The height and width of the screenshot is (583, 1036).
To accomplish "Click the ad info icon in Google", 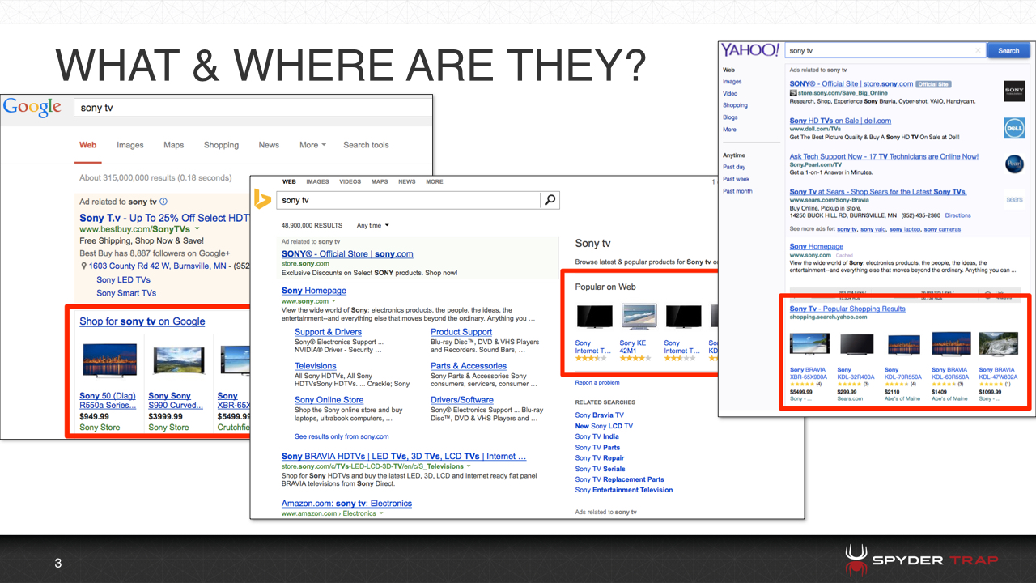I will pyautogui.click(x=163, y=202).
